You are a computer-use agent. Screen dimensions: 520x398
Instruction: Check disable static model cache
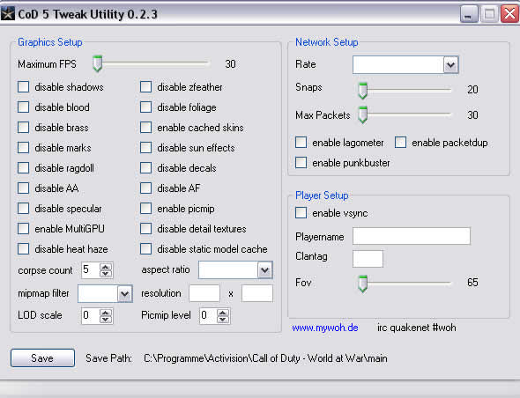146,248
